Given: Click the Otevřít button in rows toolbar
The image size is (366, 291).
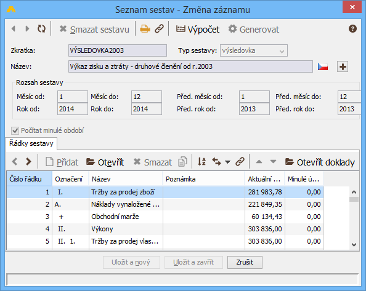Looking at the screenshot, I should (105, 162).
